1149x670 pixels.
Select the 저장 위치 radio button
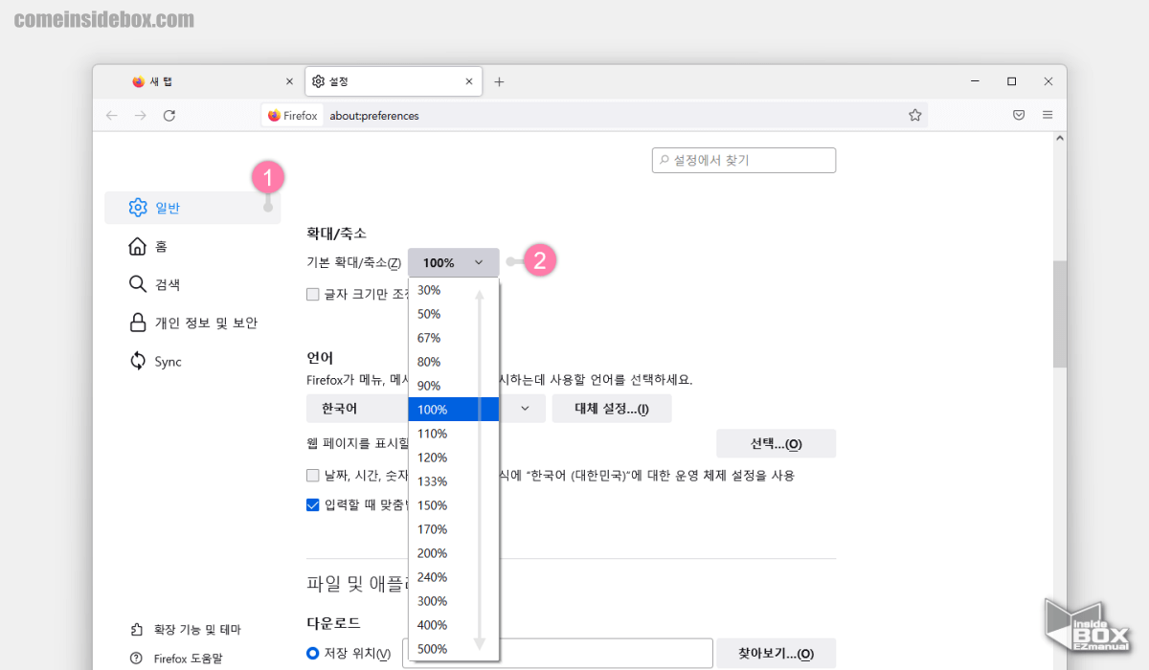[312, 654]
